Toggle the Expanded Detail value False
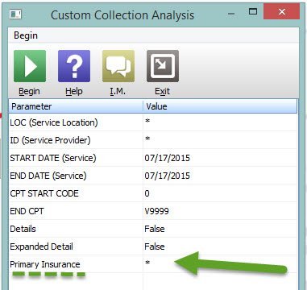Screen dimensions: 307x290 coord(155,246)
